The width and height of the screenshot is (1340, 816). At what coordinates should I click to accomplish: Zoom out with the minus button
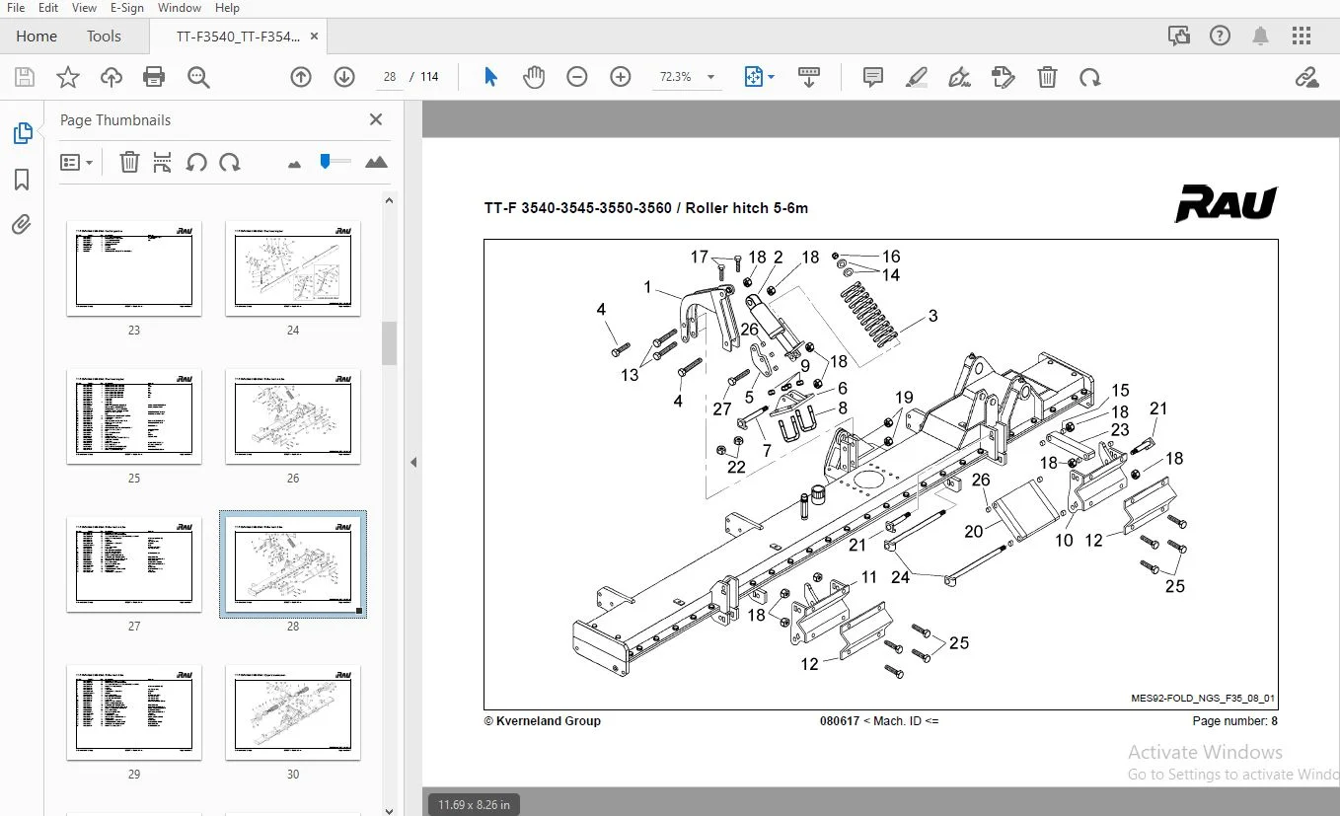[577, 77]
